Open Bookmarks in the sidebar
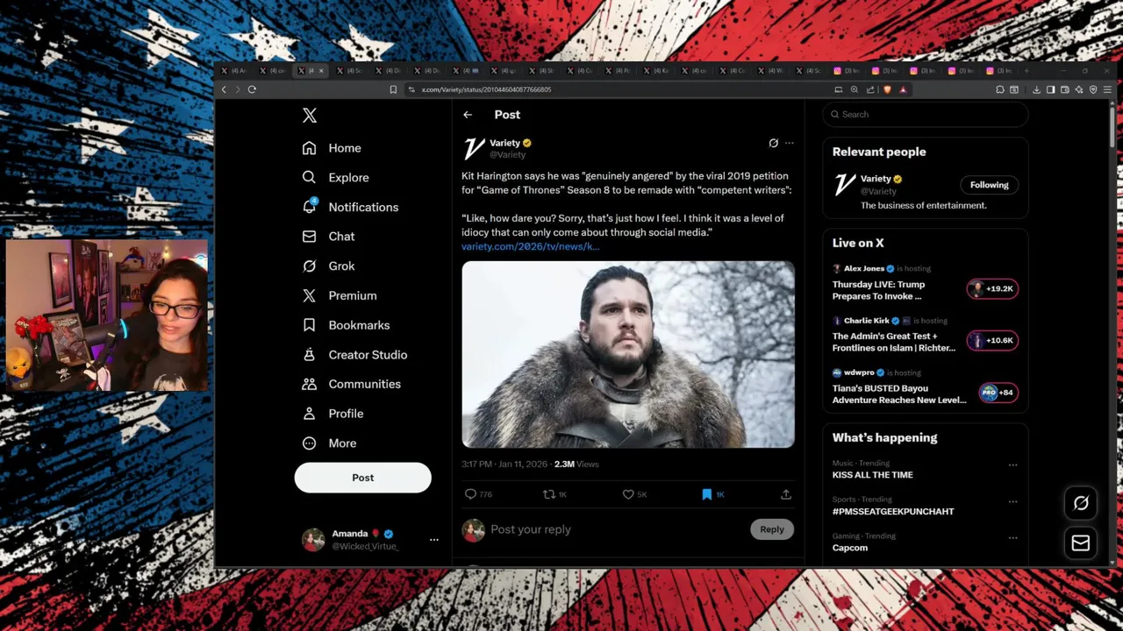 pyautogui.click(x=346, y=325)
